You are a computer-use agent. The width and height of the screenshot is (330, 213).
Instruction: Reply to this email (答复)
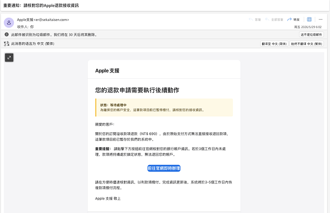click(255, 20)
